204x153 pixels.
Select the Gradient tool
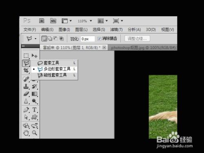pos(34,94)
